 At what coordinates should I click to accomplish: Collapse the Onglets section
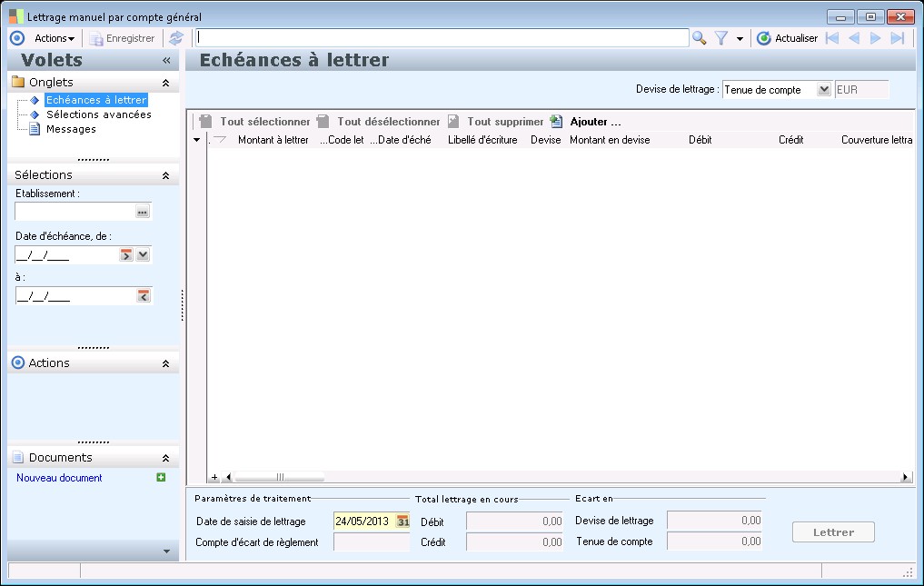click(x=165, y=83)
